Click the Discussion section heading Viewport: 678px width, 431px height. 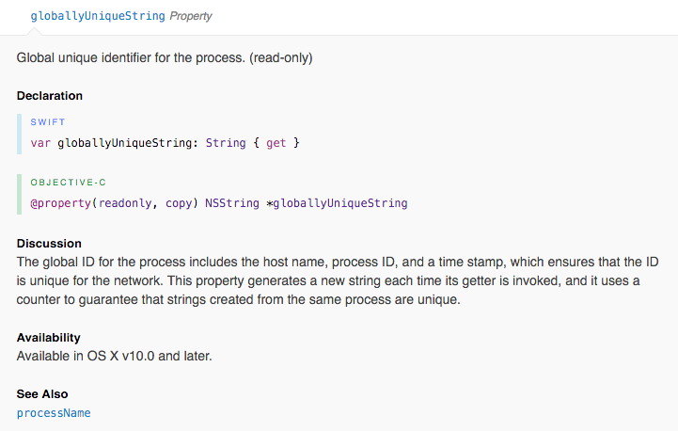[49, 243]
